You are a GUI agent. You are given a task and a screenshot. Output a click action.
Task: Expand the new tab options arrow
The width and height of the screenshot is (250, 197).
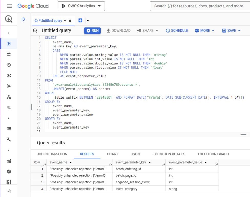click(88, 21)
